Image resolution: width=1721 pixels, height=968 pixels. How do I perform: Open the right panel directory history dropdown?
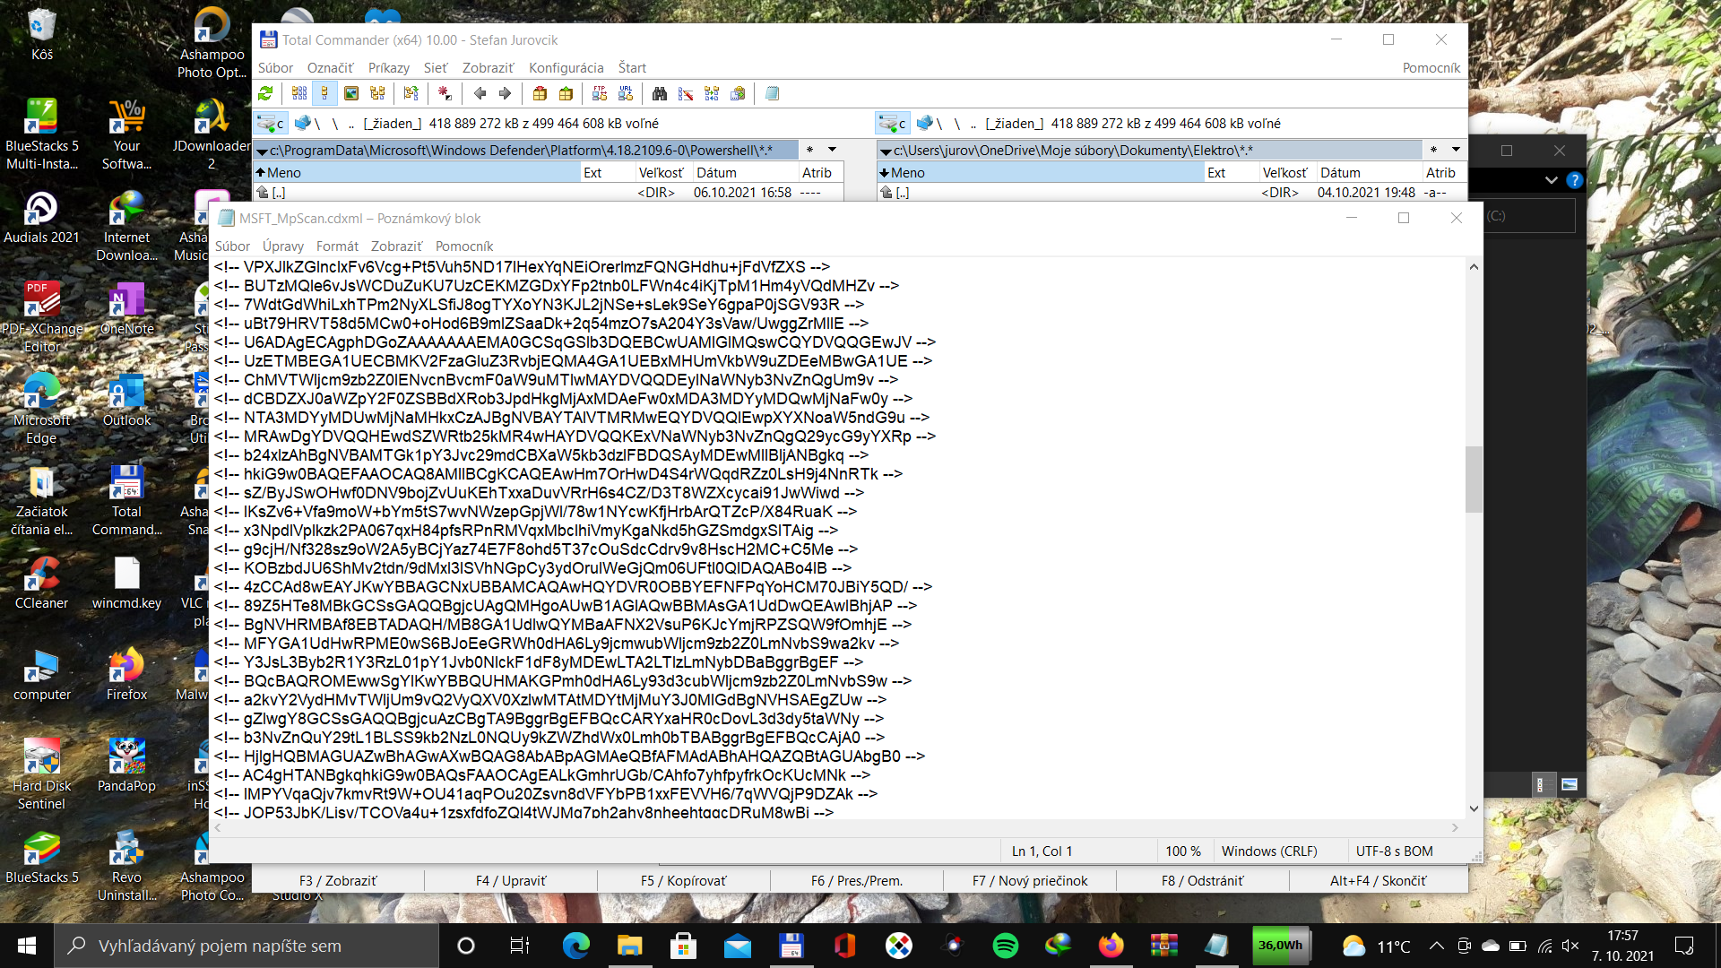coord(1456,150)
